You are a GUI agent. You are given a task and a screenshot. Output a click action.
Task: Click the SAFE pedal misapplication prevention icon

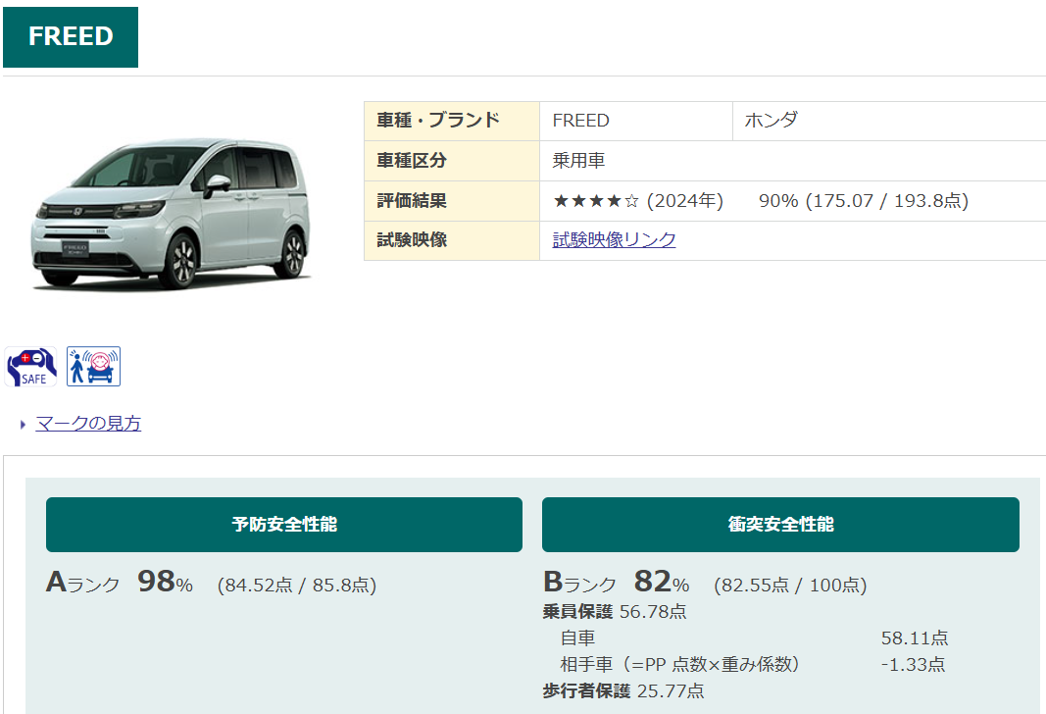[30, 367]
